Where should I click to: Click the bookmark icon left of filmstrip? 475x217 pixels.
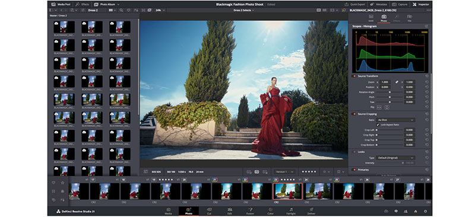pos(53,192)
